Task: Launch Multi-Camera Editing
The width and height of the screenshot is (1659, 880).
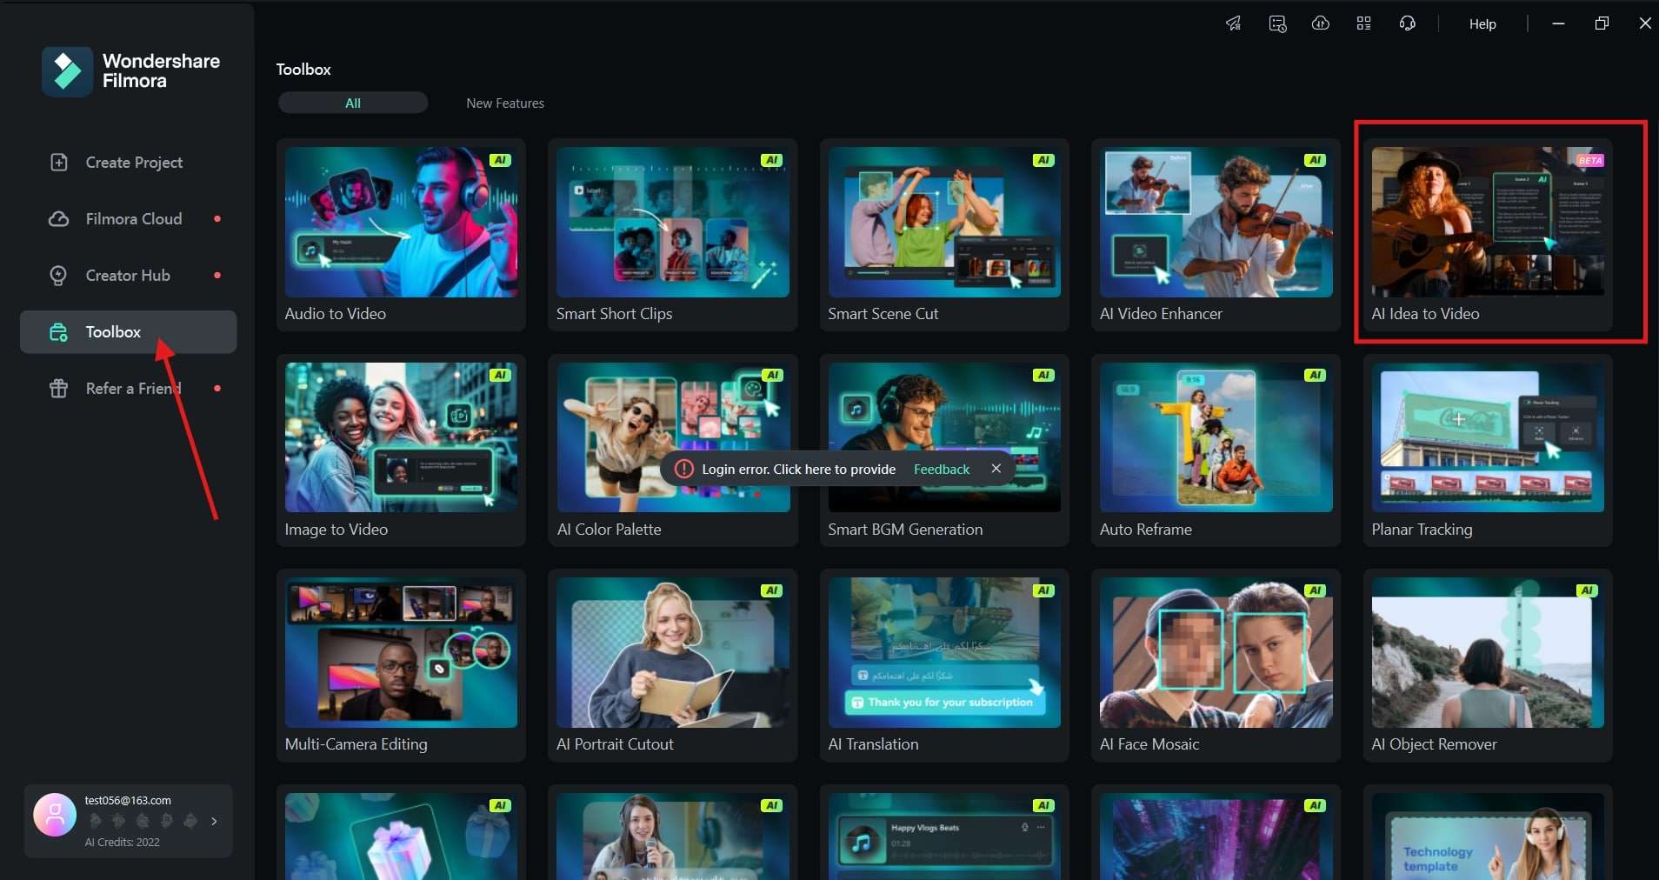Action: (401, 665)
